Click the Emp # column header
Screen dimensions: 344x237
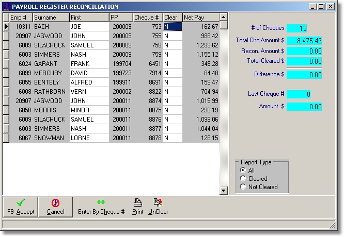(x=21, y=18)
